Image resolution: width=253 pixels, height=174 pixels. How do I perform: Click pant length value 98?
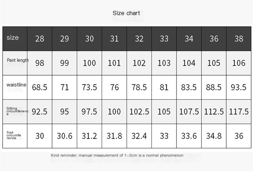pos(40,63)
